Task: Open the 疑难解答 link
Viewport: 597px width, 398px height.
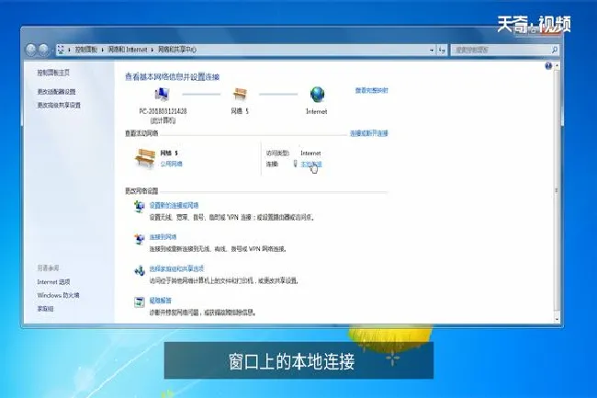Action: 161,301
